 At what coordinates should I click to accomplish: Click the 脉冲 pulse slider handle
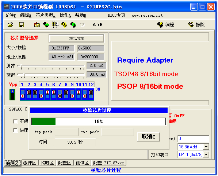point(22,66)
